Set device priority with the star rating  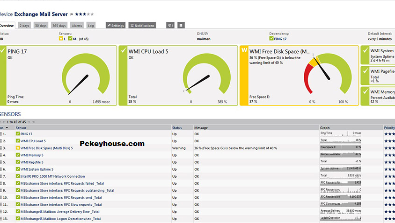pos(84,14)
